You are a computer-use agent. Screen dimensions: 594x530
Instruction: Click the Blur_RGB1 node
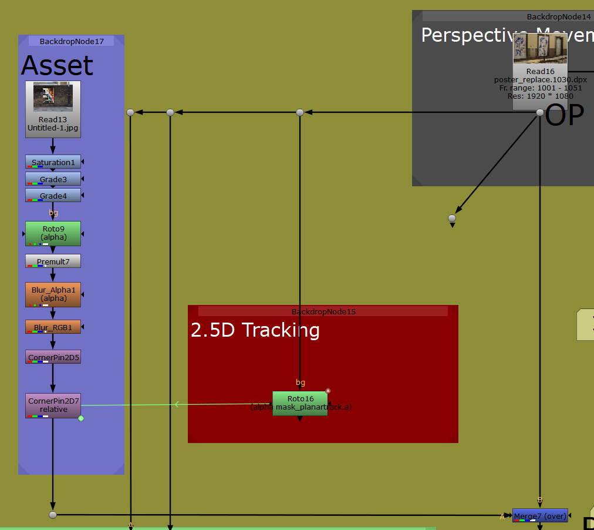53,327
